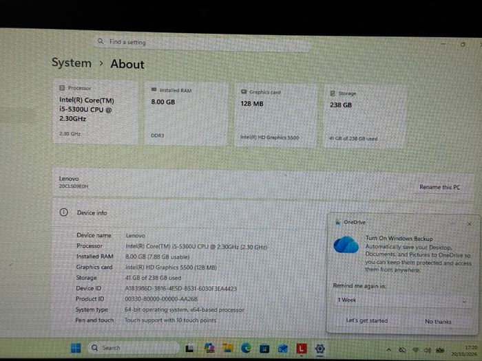Screen dimensions: 482x361
Task: Click the Processor card icon
Action: click(x=62, y=88)
